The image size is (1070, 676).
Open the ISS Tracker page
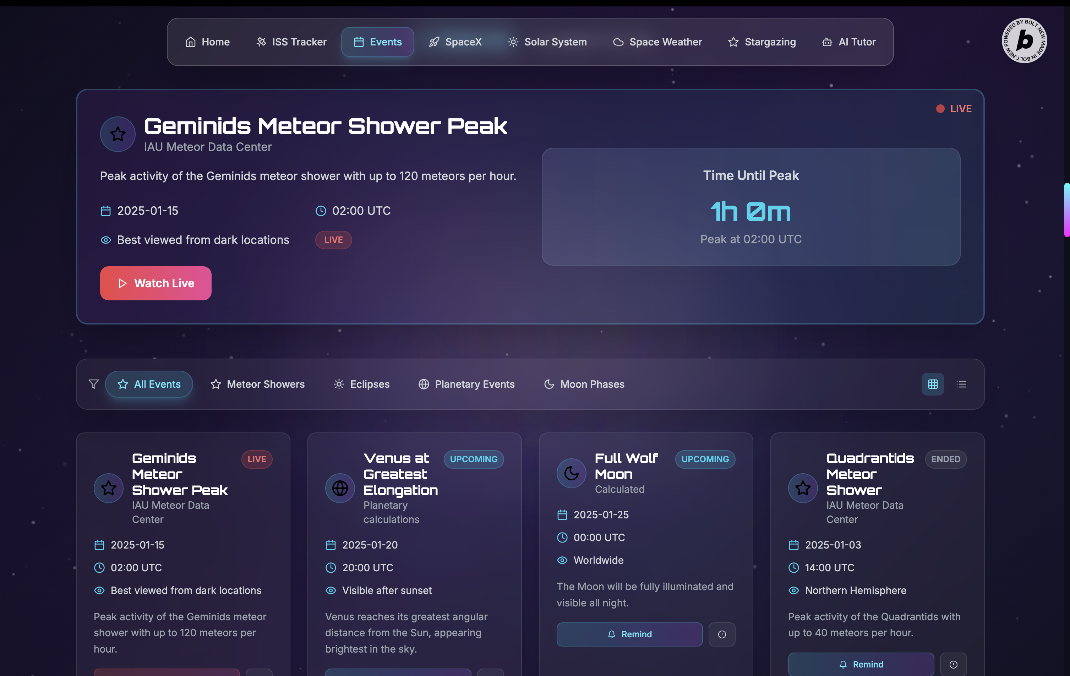pyautogui.click(x=291, y=42)
